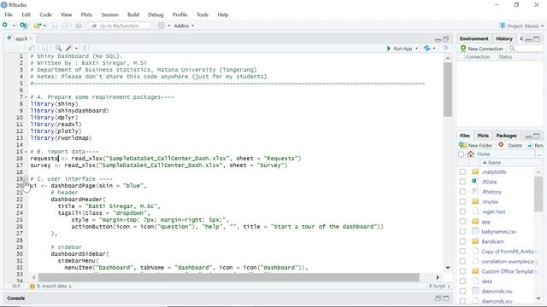This screenshot has width=547, height=307.
Task: Open the Session menu
Action: point(110,14)
